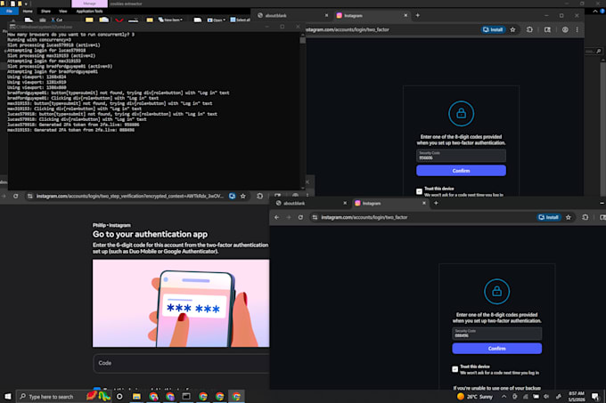Toggle Trust this device in top-right Chrome window
606x403 pixels.
pos(420,191)
